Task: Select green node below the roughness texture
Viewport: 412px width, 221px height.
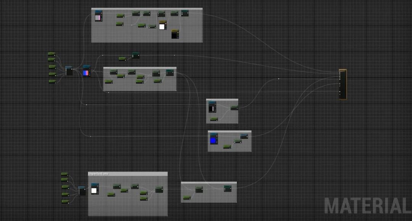Action: [x=214, y=119]
